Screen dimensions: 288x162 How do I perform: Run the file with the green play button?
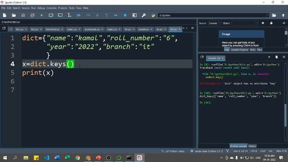42,15
